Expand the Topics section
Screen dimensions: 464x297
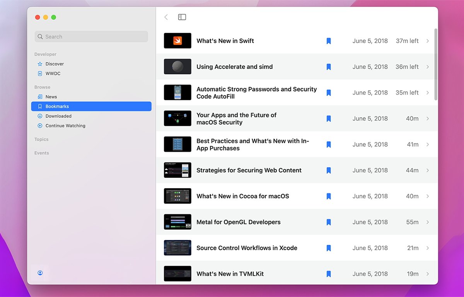(41, 139)
